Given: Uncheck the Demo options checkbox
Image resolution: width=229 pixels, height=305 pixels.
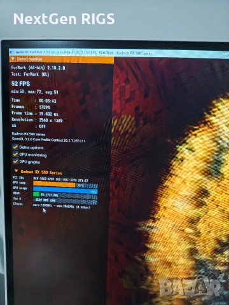Looking at the screenshot, I should pyautogui.click(x=15, y=147).
